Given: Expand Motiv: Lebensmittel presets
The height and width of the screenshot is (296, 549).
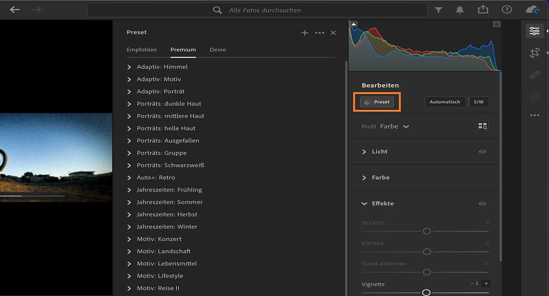Looking at the screenshot, I should click(129, 264).
